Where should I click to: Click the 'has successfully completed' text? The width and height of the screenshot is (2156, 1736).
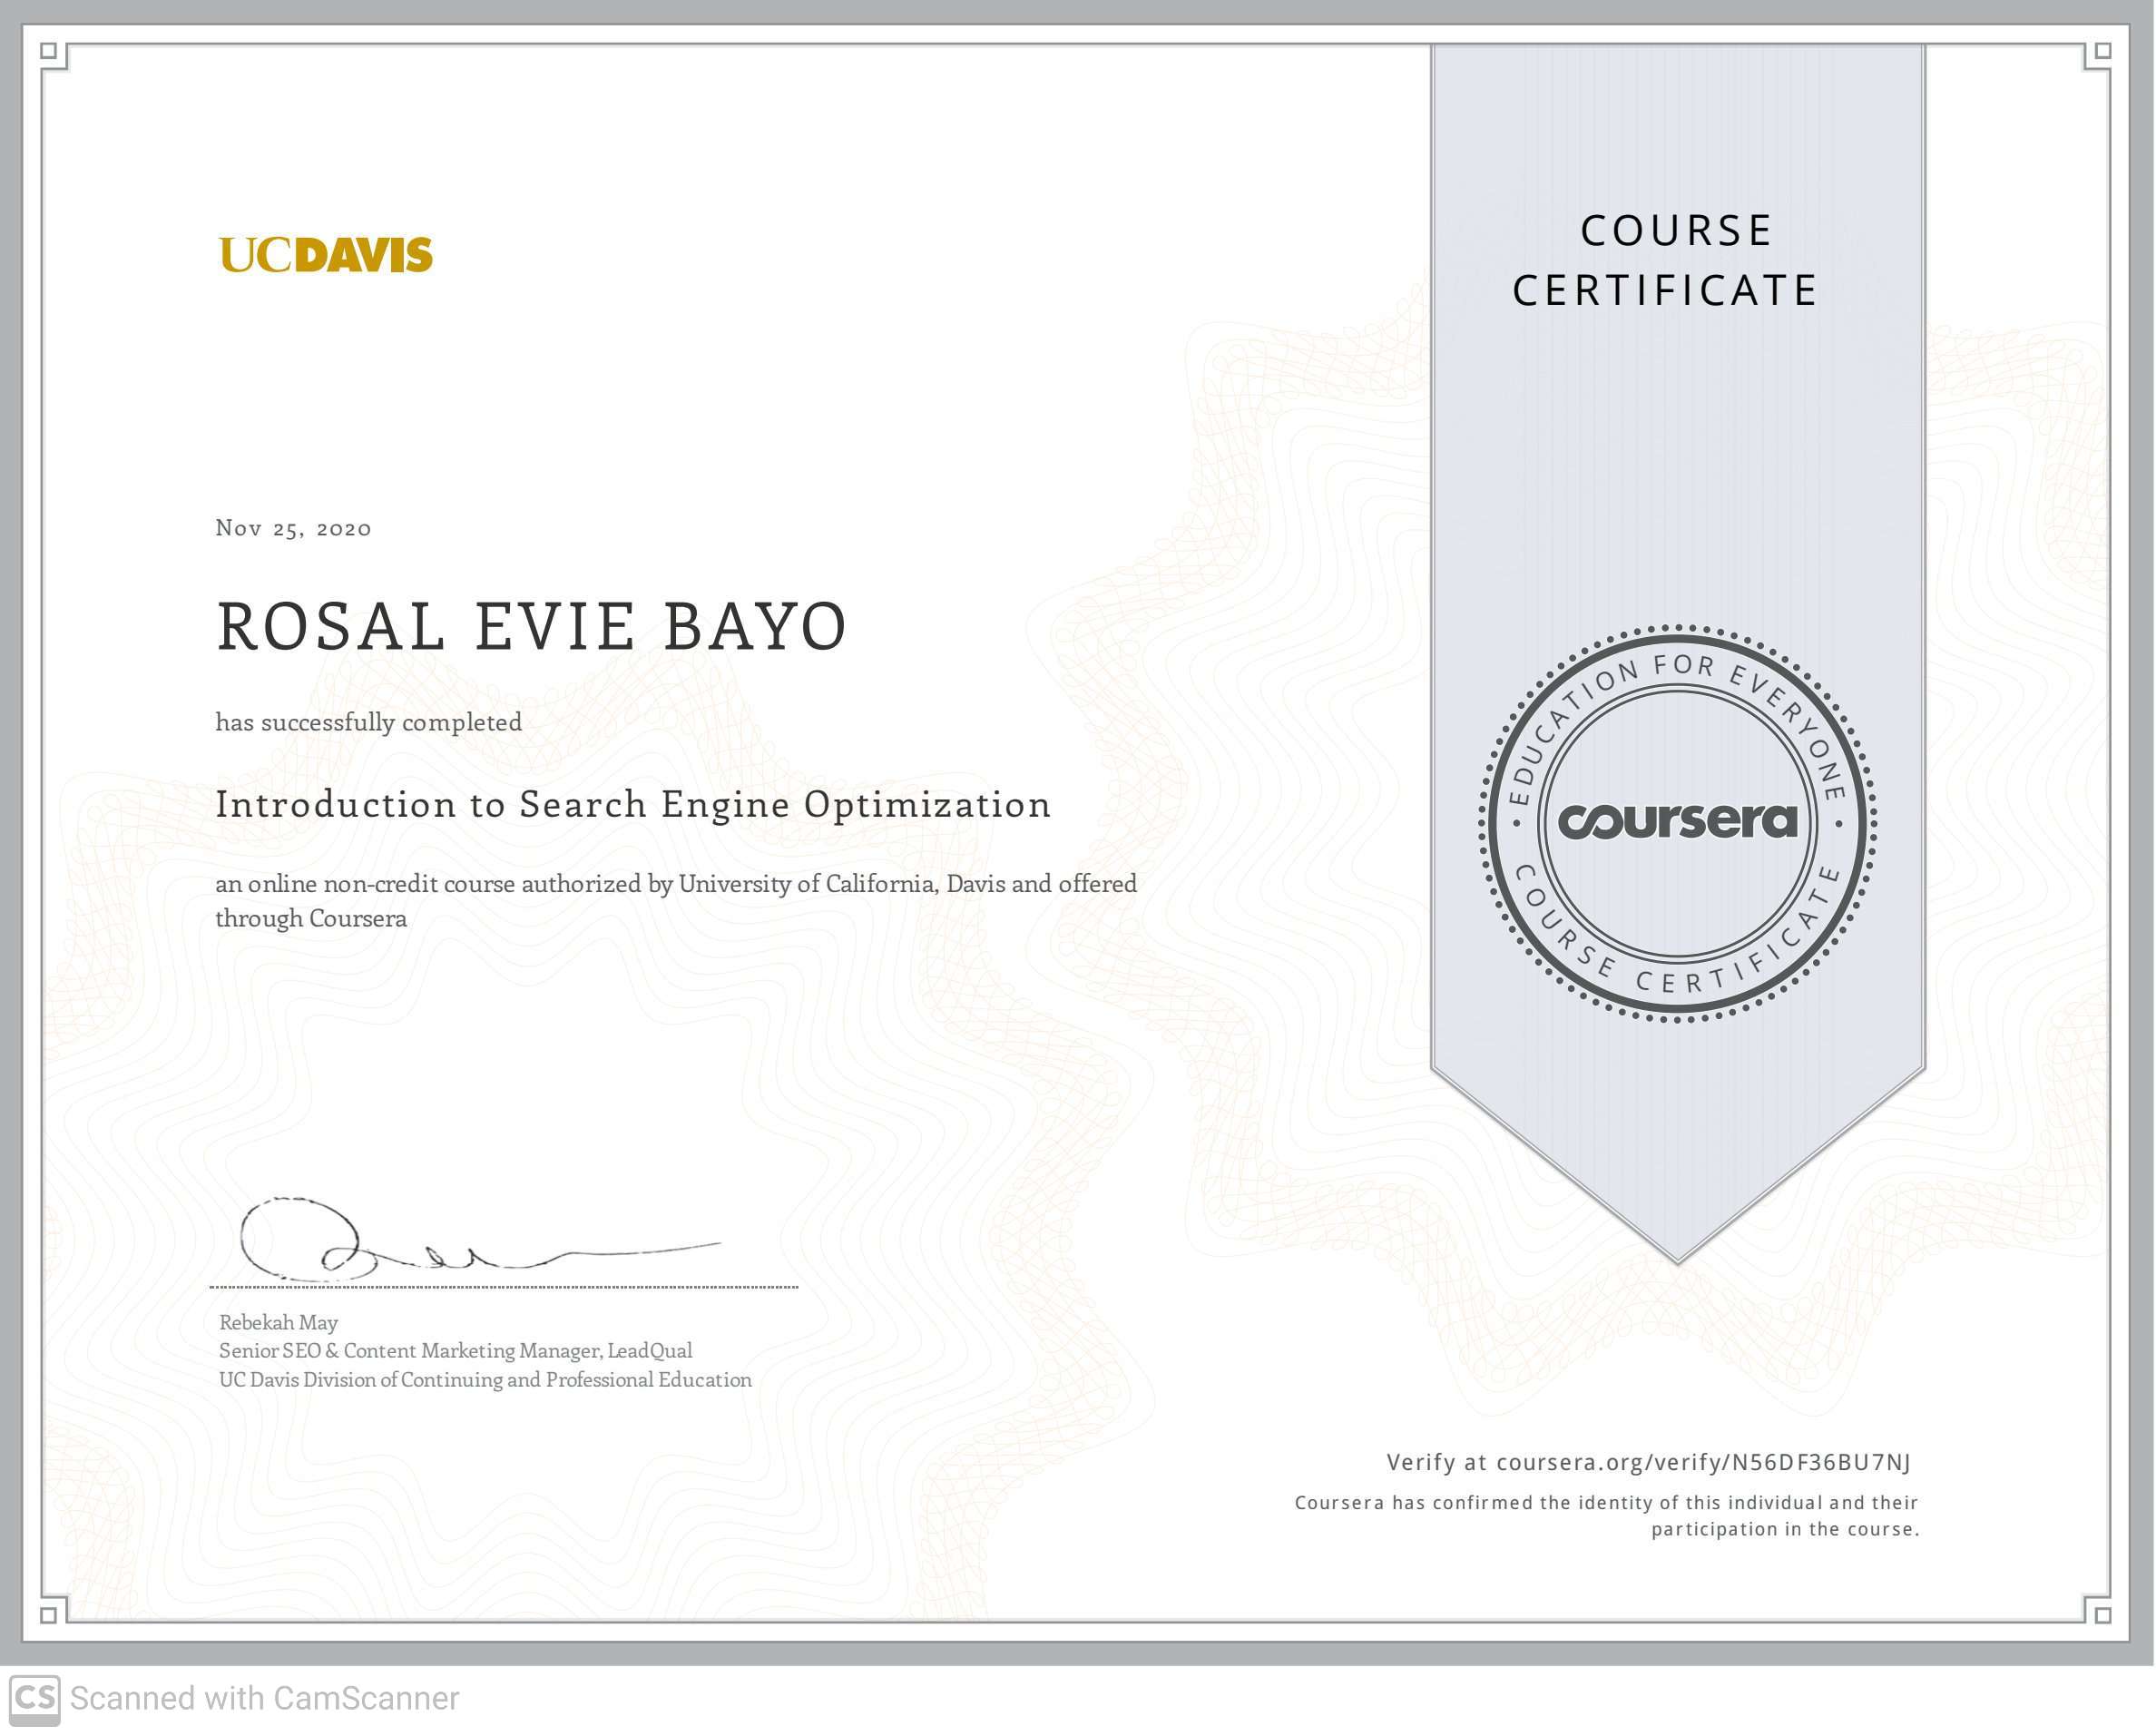368,722
